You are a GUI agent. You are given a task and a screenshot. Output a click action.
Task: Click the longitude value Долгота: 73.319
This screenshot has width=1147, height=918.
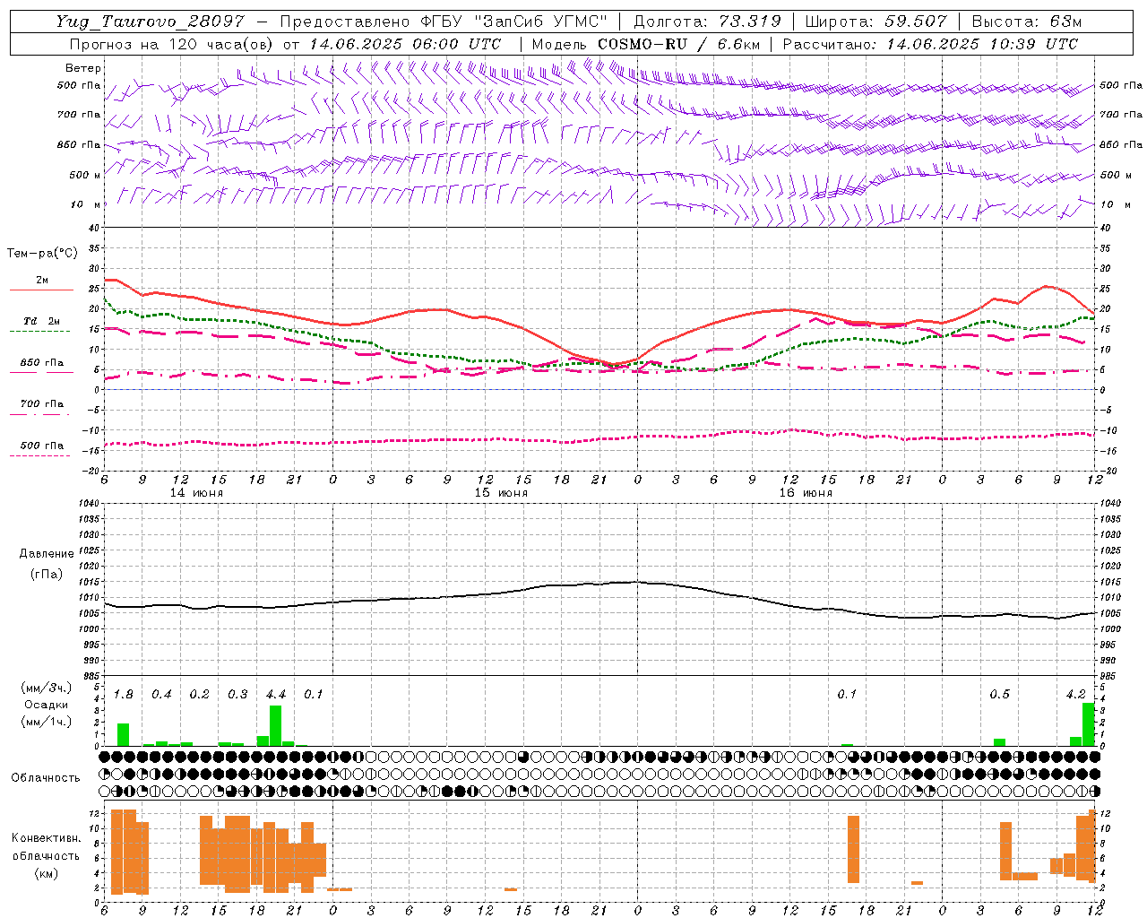pos(707,22)
